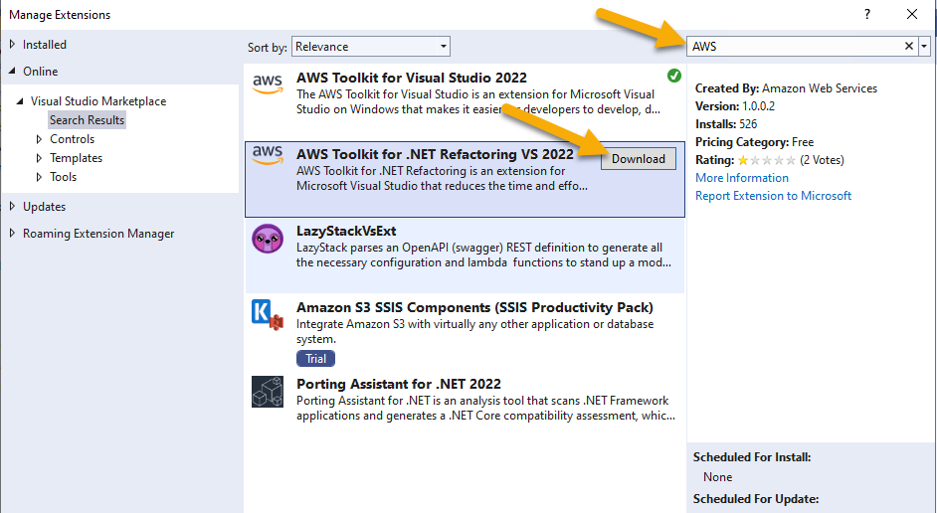Click the (2 Votes) text
This screenshot has width=937, height=513.
822,160
